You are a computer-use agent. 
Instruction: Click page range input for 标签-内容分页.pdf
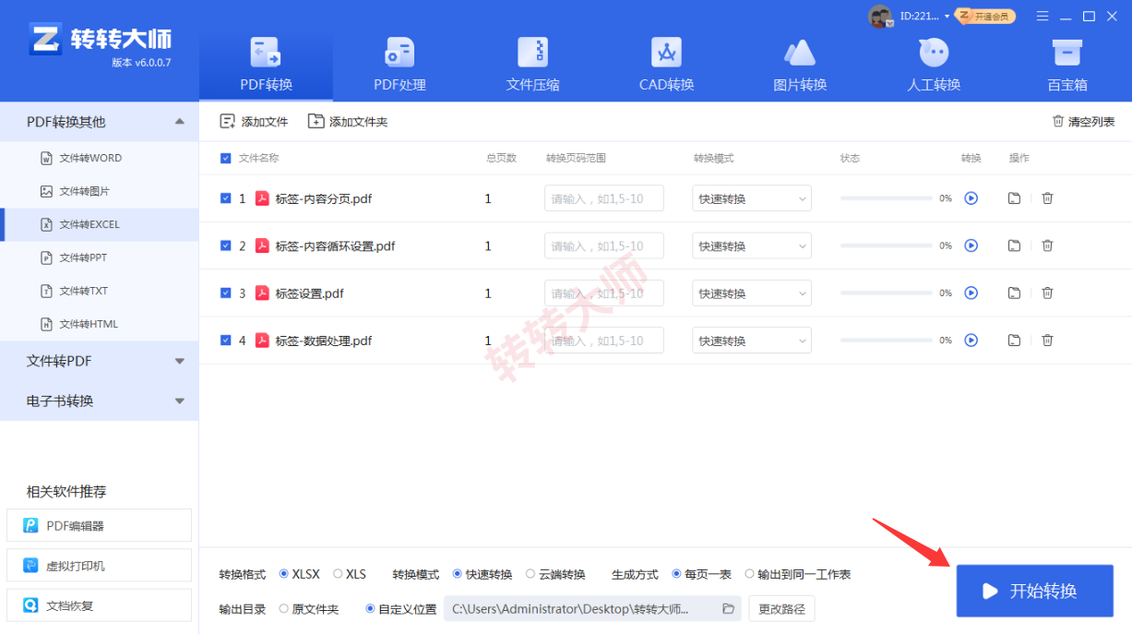604,198
